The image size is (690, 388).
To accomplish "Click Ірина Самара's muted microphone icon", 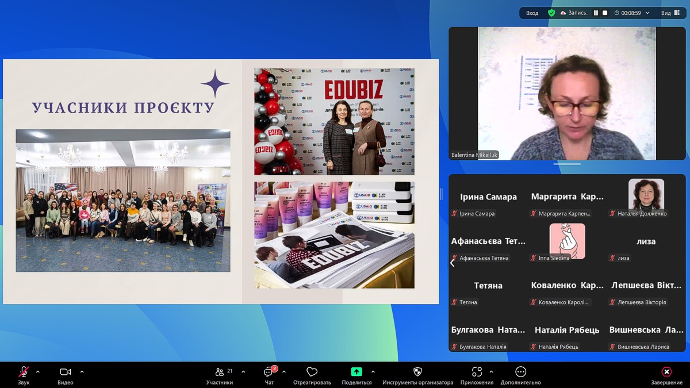I will pos(454,214).
